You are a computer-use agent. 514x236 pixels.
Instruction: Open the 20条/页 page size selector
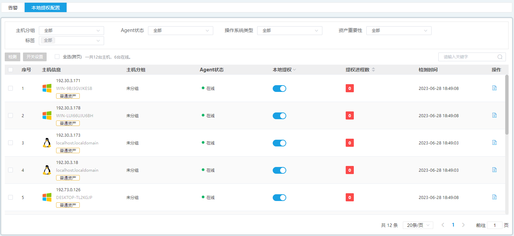(x=418, y=225)
